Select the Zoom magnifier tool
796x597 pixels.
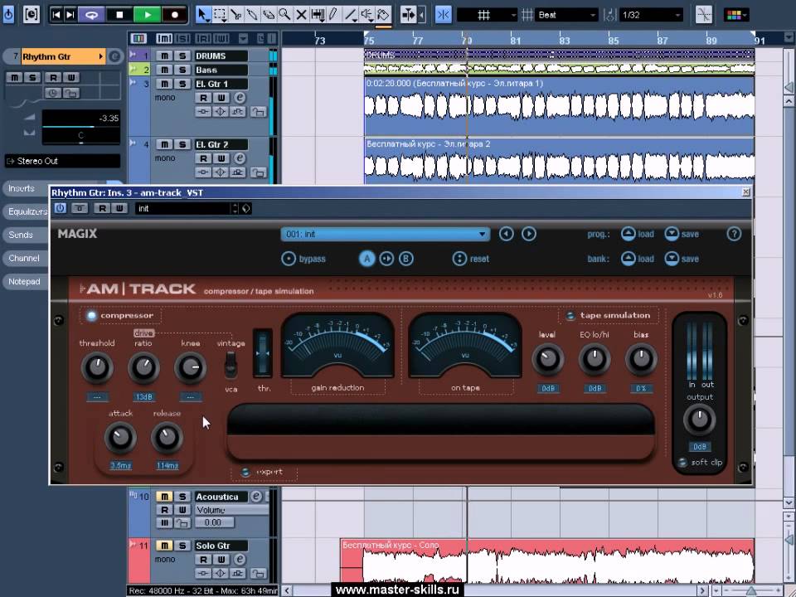click(284, 15)
